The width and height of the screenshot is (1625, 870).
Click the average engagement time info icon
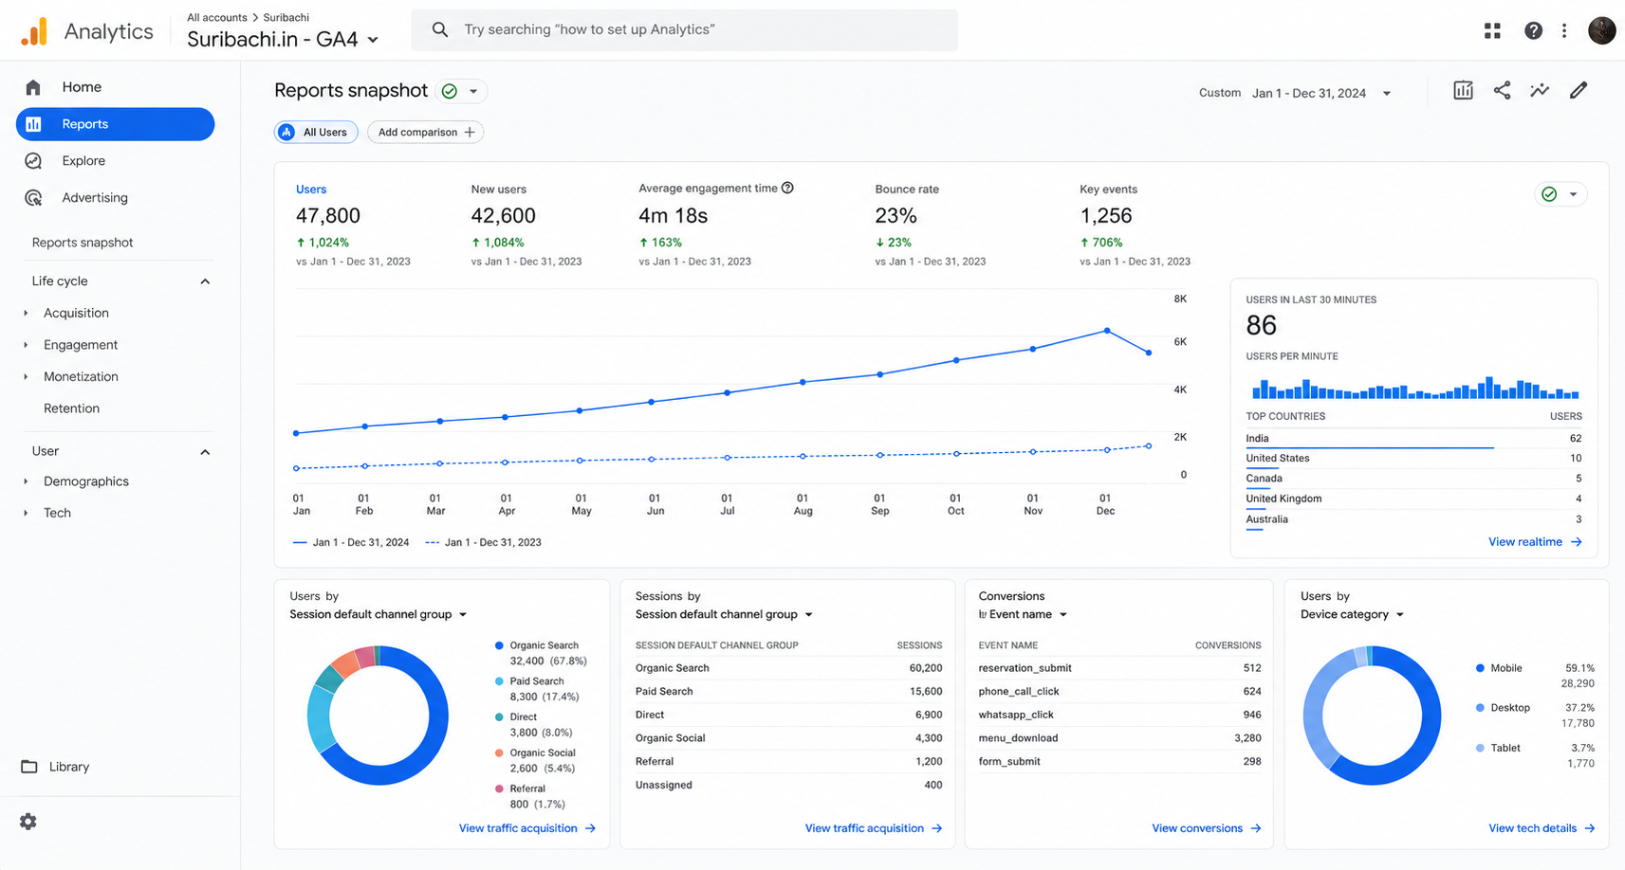coord(787,188)
